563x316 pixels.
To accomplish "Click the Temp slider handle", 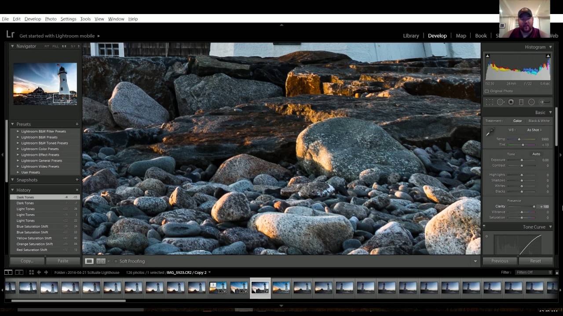I will 519,139.
